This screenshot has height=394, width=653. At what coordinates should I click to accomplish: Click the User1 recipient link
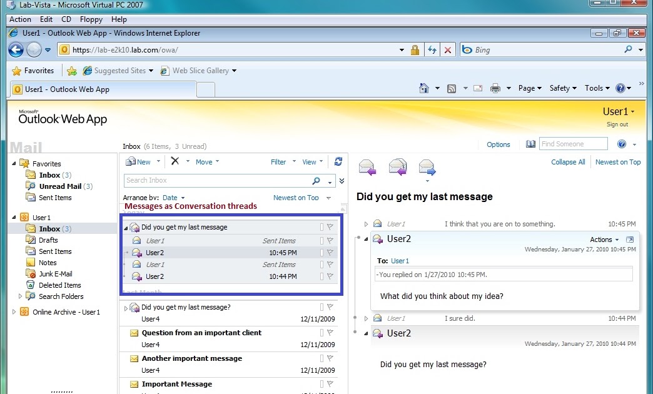point(400,261)
